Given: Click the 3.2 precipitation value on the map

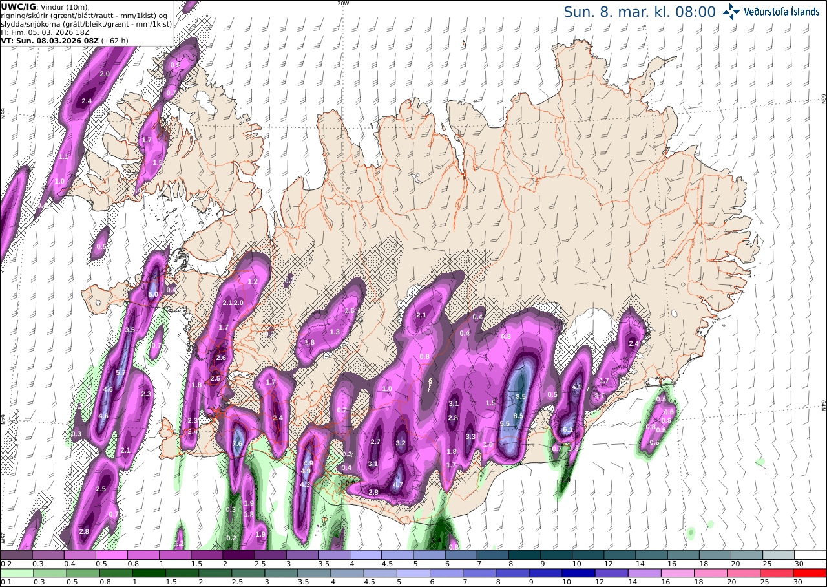Looking at the screenshot, I should pos(401,443).
